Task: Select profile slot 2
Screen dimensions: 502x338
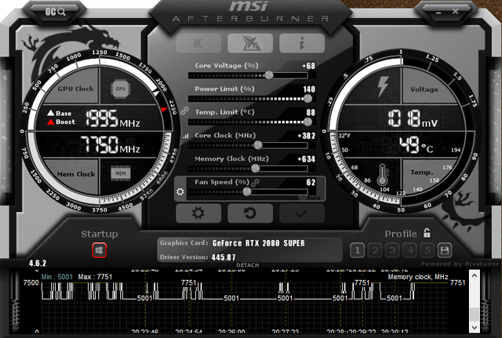Action: tap(375, 250)
